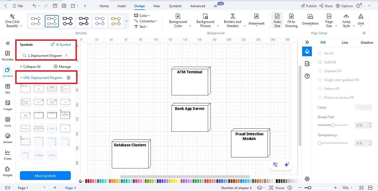
Task: Switch to the Insert tab
Action: pos(121,6)
